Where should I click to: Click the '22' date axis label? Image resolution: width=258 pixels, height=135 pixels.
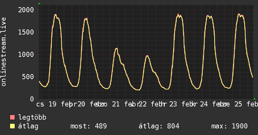tap(143, 104)
